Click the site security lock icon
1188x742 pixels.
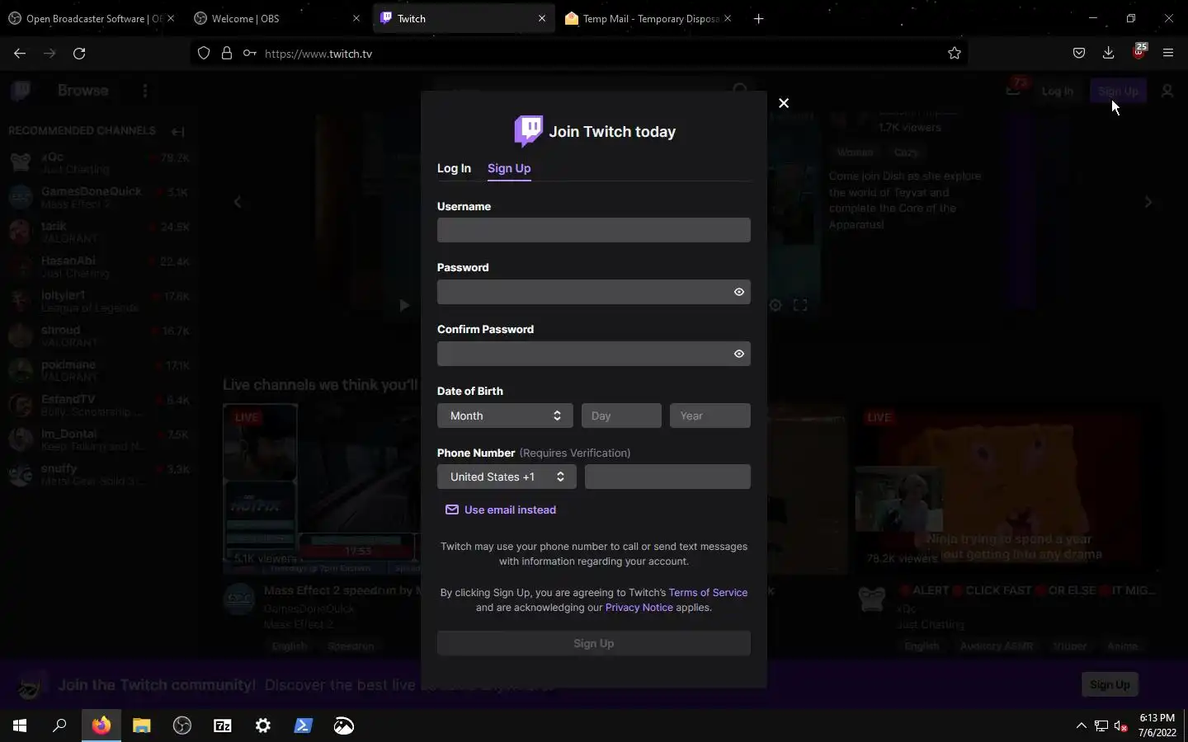click(227, 54)
